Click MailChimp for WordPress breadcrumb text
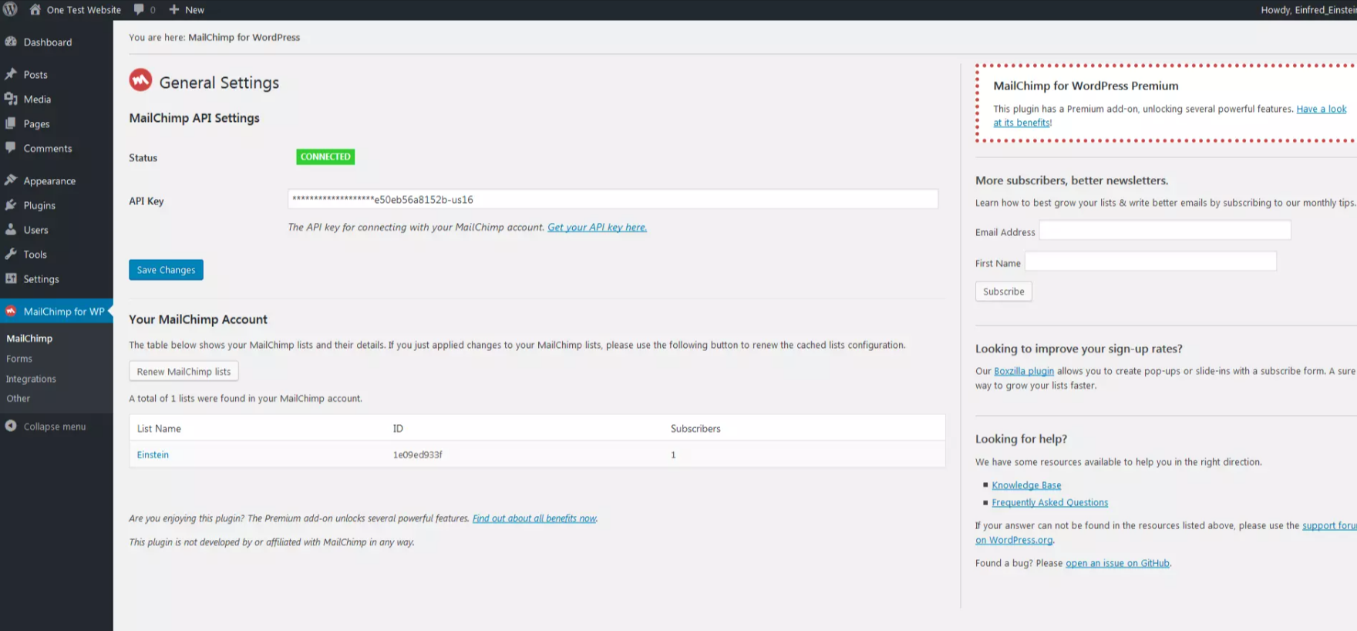1357x631 pixels. pyautogui.click(x=244, y=37)
